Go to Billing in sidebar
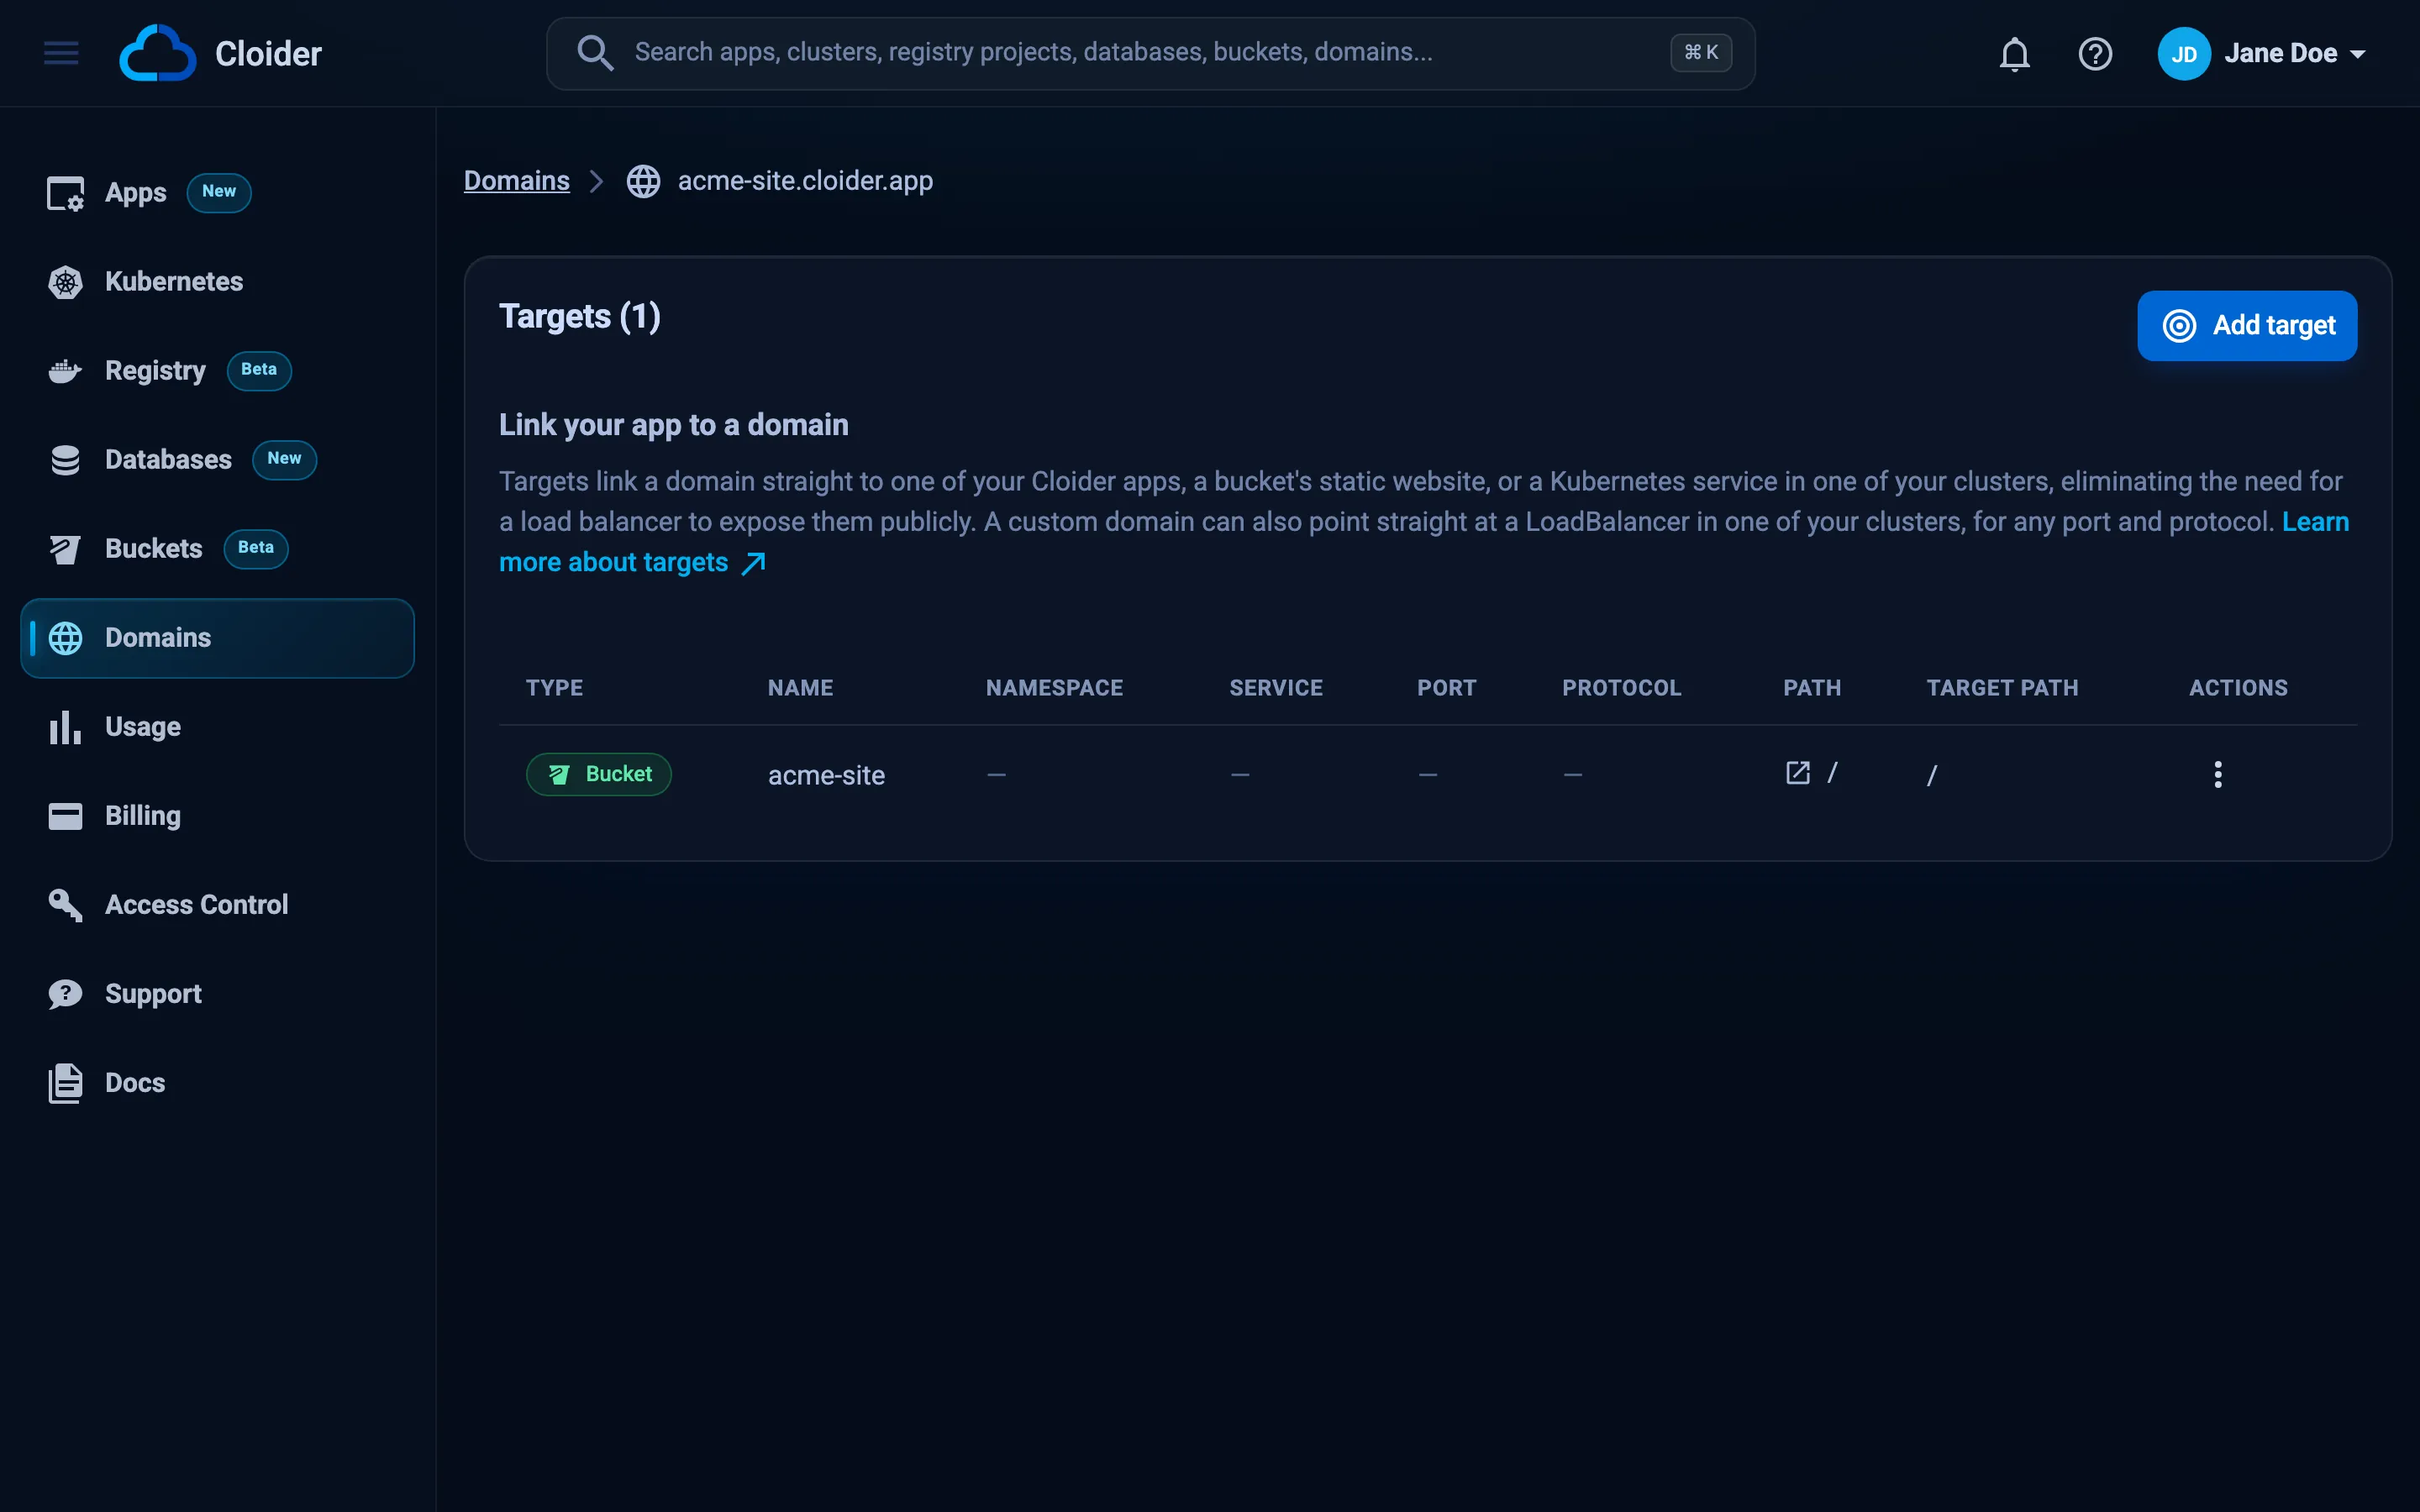 point(218,816)
